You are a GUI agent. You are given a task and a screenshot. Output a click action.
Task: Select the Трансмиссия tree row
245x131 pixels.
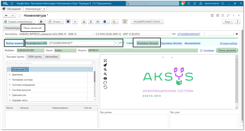(x=50, y=95)
